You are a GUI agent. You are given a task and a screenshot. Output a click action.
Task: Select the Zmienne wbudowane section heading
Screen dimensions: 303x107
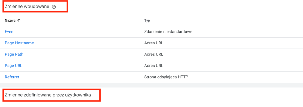click(x=27, y=7)
